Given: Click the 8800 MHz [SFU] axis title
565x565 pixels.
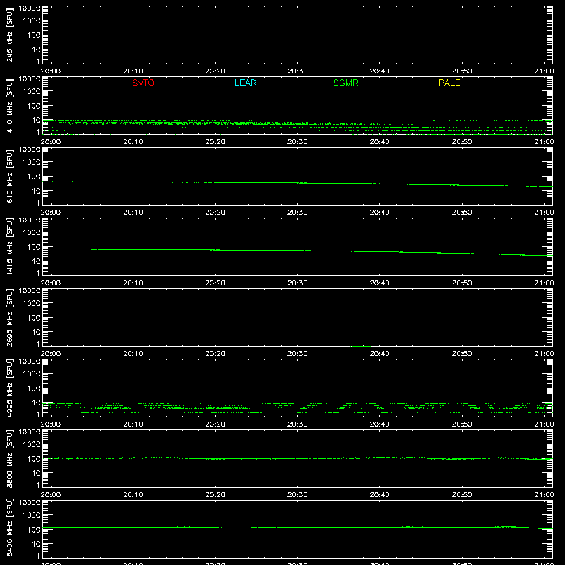Looking at the screenshot, I should (x=9, y=458).
